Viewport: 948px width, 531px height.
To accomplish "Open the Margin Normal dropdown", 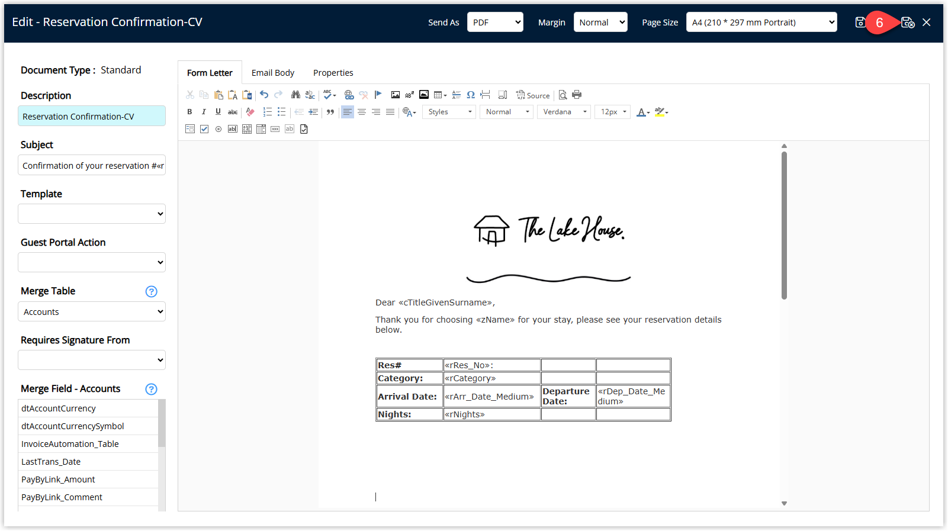I will [x=600, y=22].
